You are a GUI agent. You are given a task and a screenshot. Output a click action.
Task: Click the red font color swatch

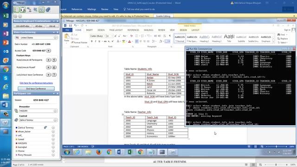pos(129,41)
